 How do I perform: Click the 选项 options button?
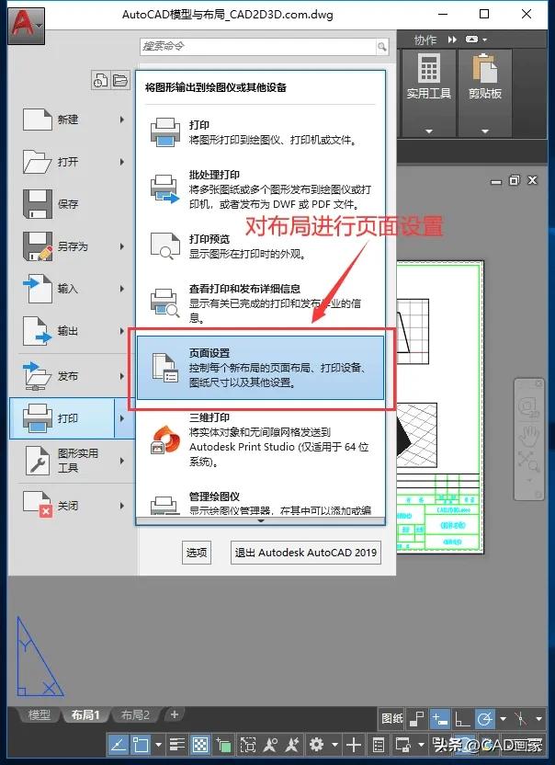click(x=197, y=553)
